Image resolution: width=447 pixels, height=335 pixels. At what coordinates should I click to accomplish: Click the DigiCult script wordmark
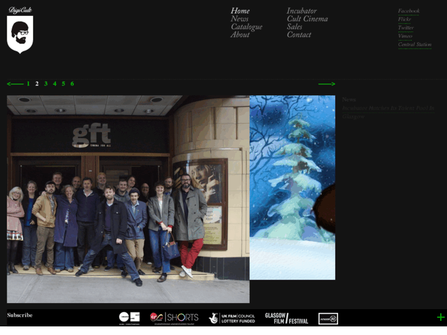tap(20, 10)
